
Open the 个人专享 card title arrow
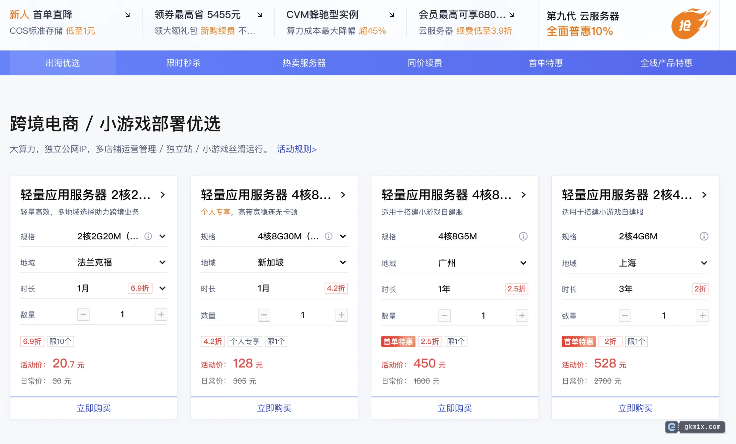tap(343, 195)
